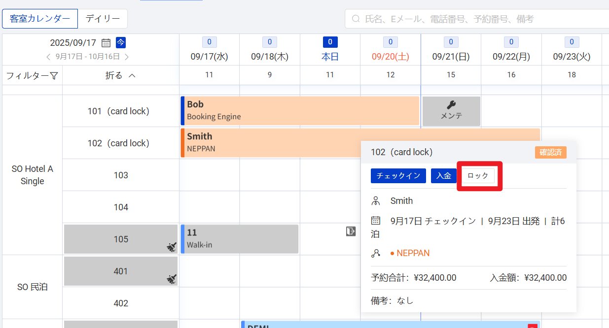Click the broom cleaning icon on room 401
Viewport: 609px width, 328px height.
(x=171, y=279)
